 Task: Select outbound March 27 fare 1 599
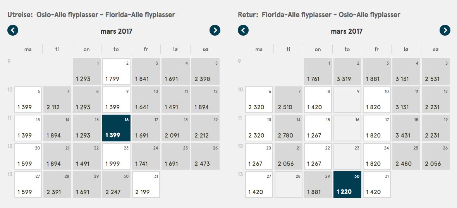(28, 185)
